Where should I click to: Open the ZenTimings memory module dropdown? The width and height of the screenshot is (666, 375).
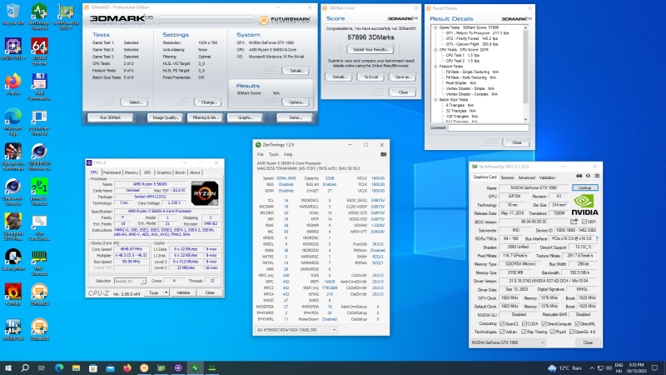pos(296,329)
